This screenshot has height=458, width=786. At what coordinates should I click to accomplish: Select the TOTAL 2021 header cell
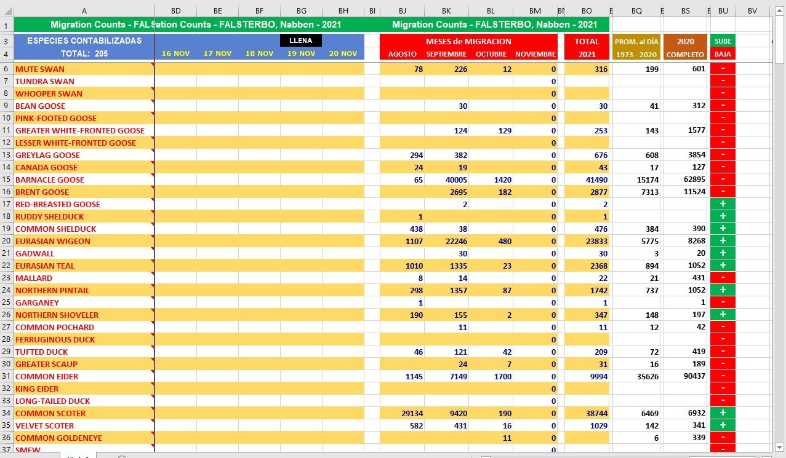586,47
